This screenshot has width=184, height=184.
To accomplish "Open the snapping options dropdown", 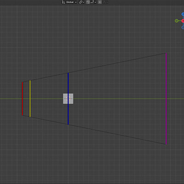I will 93,2.
